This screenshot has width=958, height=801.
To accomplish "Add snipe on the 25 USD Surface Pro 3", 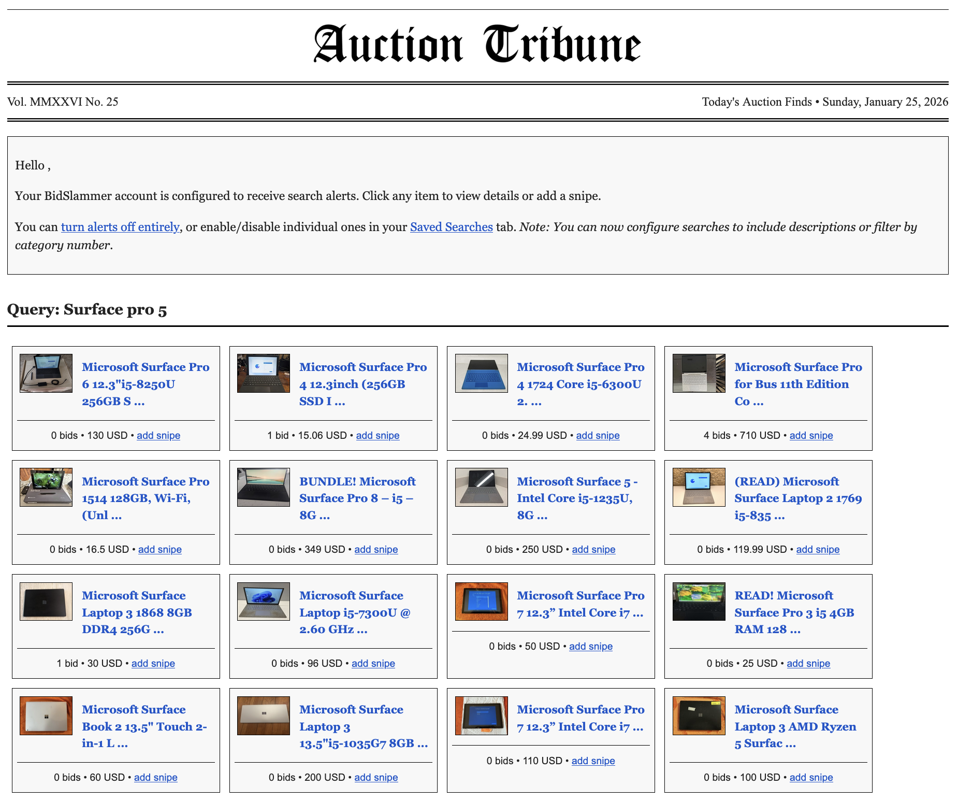I will (808, 663).
